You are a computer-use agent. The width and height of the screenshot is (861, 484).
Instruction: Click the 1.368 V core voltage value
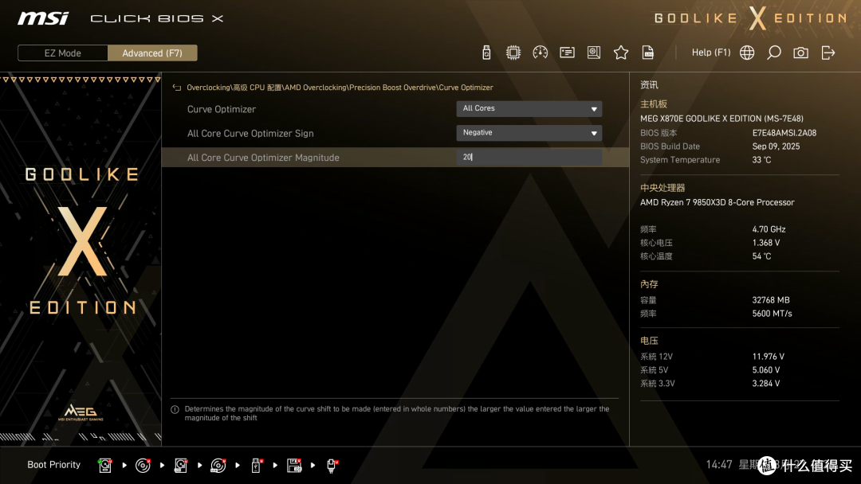click(x=766, y=243)
